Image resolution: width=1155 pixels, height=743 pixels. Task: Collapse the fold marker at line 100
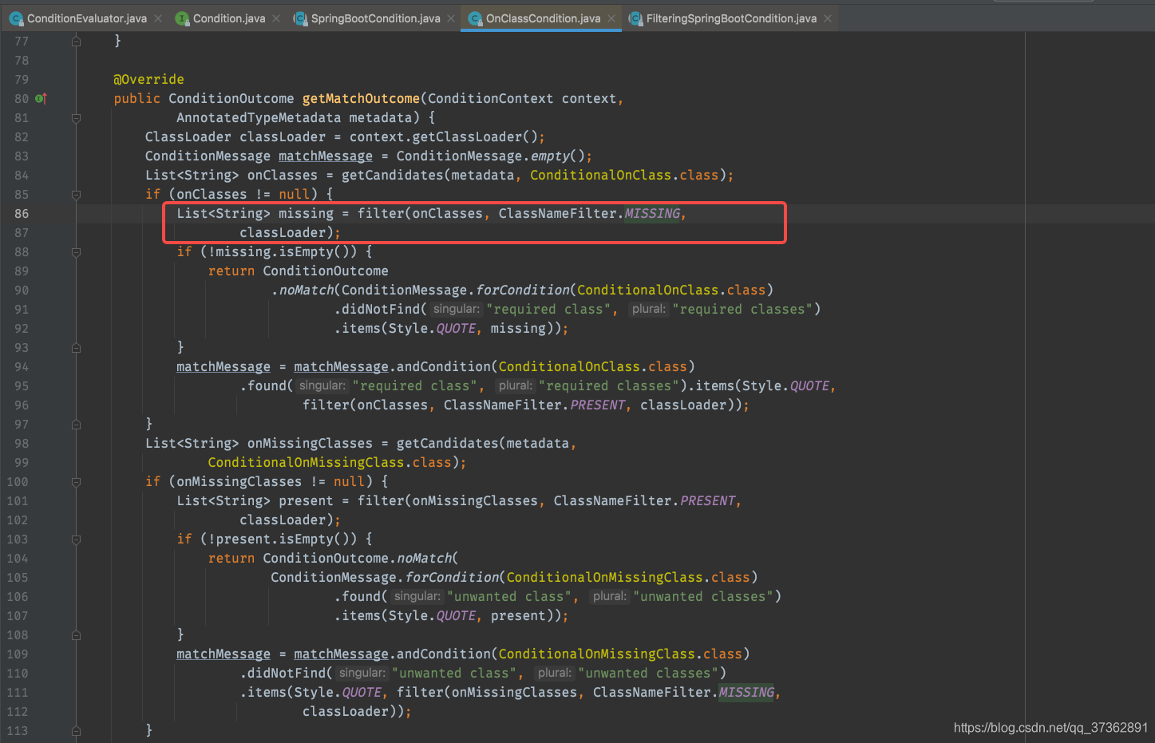point(76,482)
